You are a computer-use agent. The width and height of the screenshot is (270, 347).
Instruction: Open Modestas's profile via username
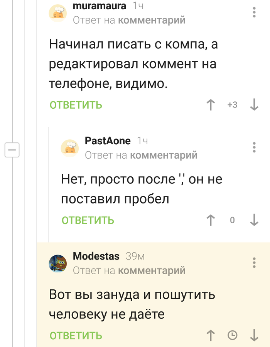[x=97, y=256]
